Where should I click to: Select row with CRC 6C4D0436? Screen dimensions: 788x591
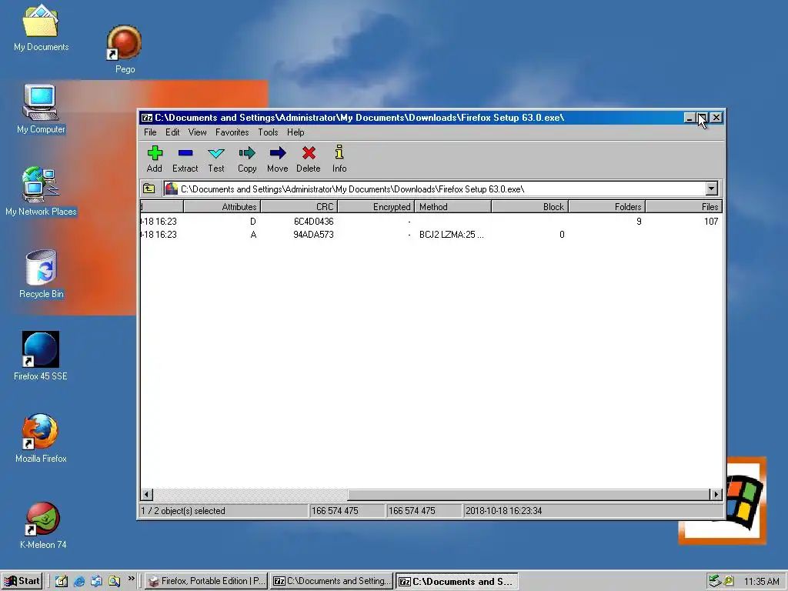[431, 221]
